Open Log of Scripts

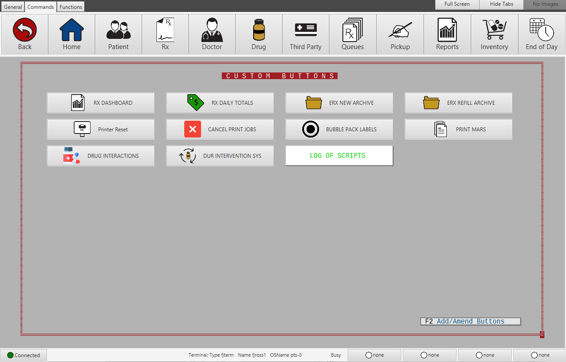coord(339,156)
